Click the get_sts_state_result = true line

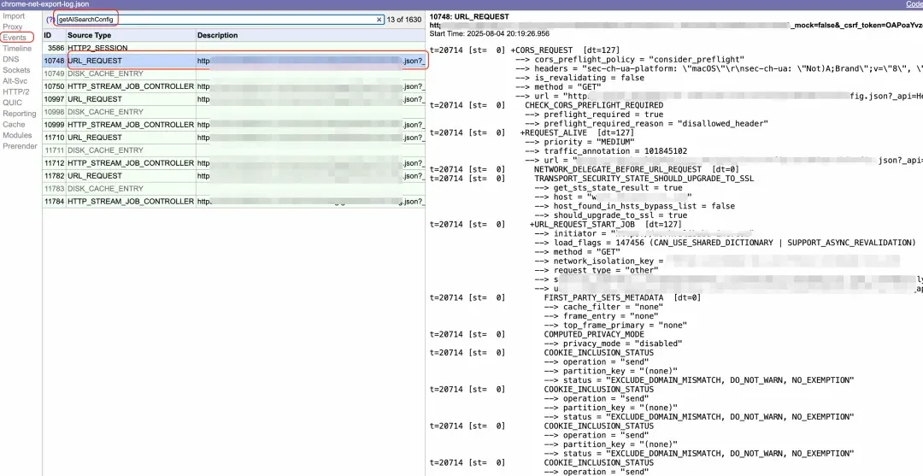click(x=608, y=188)
